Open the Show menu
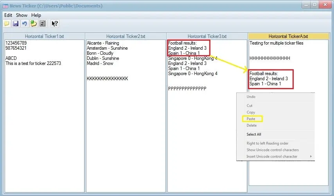This screenshot has height=196, width=334. (22, 15)
